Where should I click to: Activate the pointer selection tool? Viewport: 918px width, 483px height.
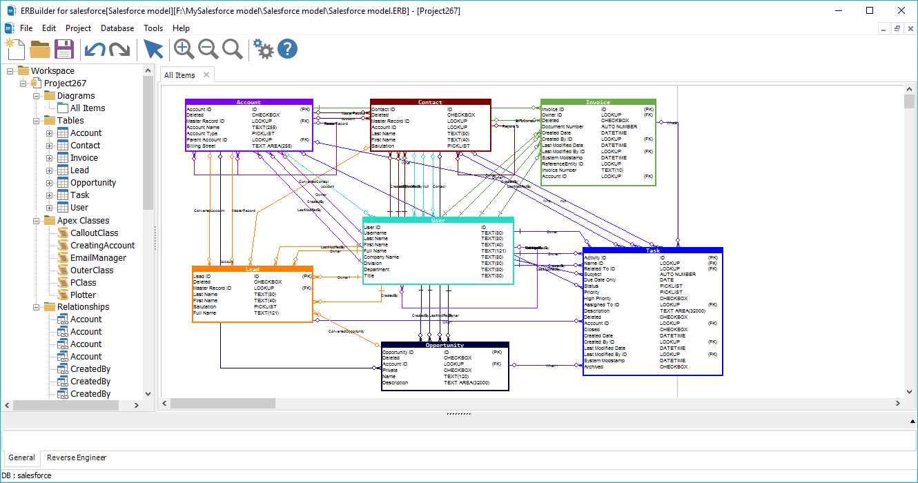pyautogui.click(x=153, y=48)
